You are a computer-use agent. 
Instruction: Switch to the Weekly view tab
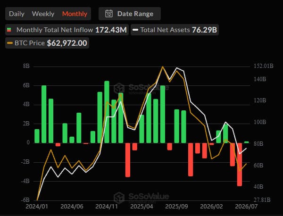pos(43,14)
